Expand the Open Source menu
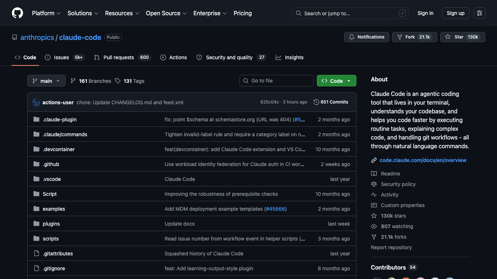The image size is (497, 279). tap(166, 13)
